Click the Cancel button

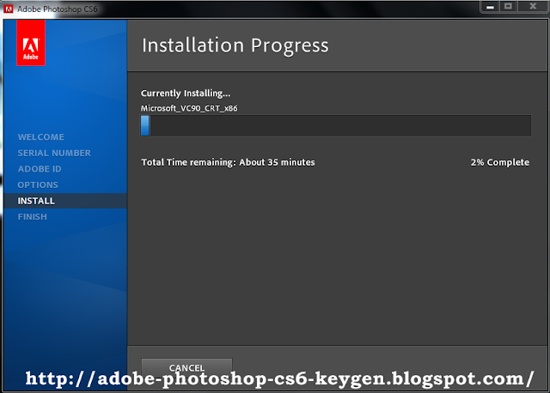coord(186,368)
